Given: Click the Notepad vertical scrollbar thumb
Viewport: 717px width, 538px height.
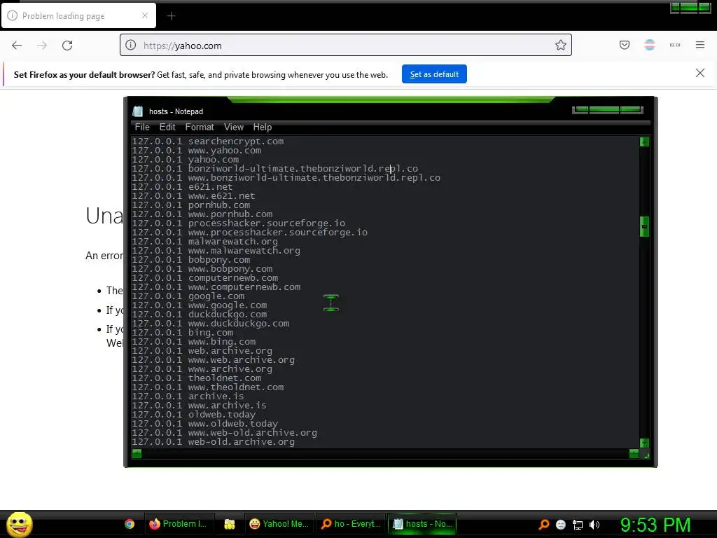Looking at the screenshot, I should [x=644, y=226].
